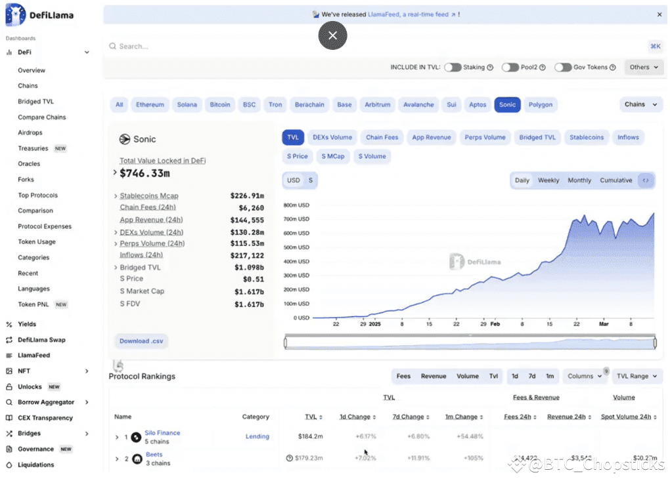Image resolution: width=670 pixels, height=479 pixels.
Task: Click the Yields percent icon
Action: (9, 324)
